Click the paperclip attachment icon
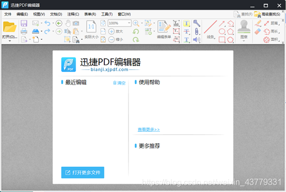Viewport: 286px width, 192px height. 197,31
